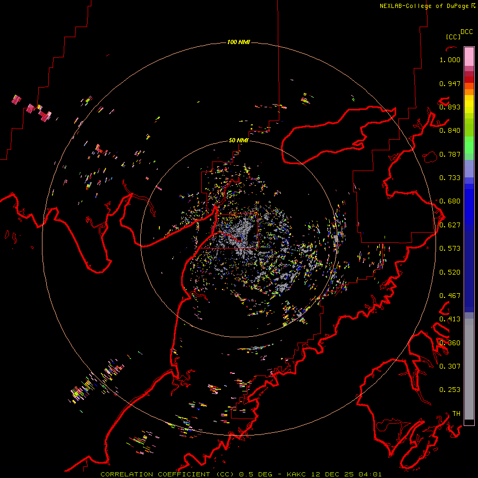
Task: Select the 0.360 legend value
Action: 450,343
